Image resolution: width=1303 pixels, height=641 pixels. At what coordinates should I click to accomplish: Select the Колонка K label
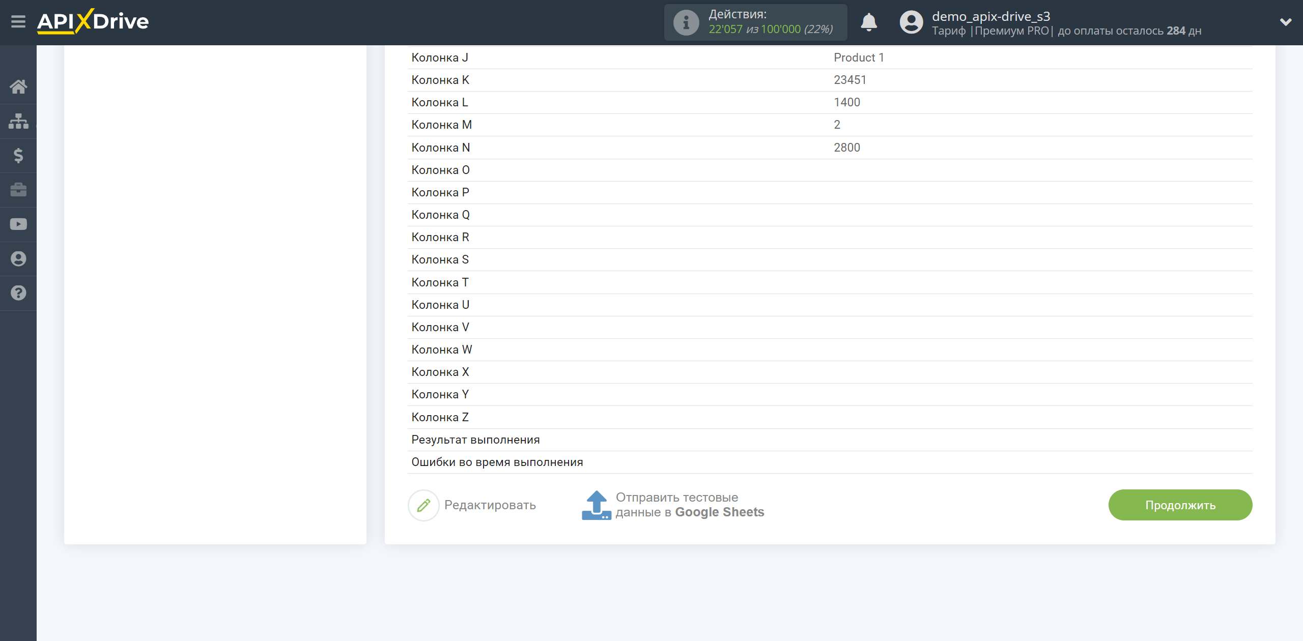tap(440, 80)
